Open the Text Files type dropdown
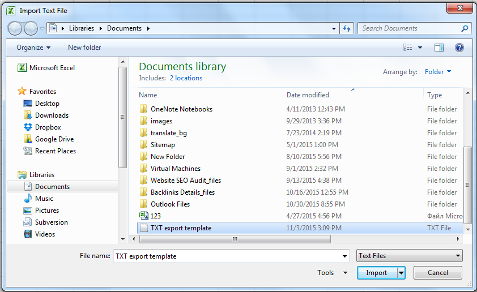The width and height of the screenshot is (477, 292). [x=410, y=256]
